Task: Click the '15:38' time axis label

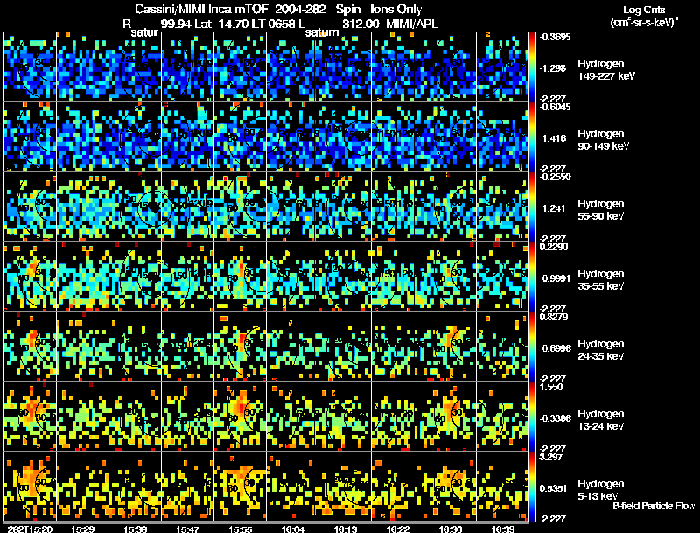Action: pos(136,529)
